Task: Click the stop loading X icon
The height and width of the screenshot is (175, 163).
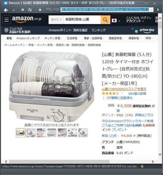Action: 23,10
